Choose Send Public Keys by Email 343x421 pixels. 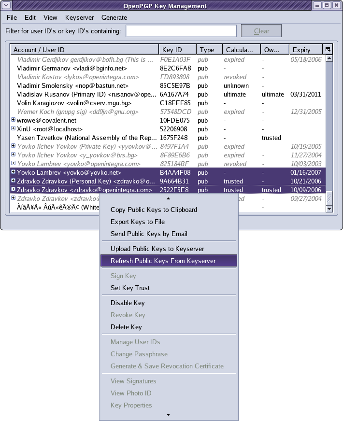coord(169,234)
